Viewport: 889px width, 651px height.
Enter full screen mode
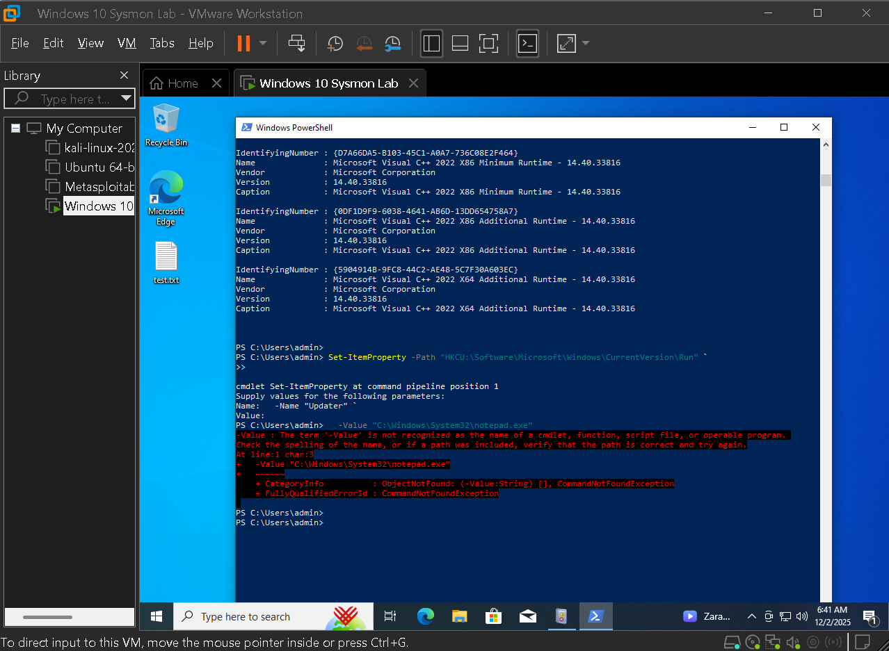[x=488, y=43]
